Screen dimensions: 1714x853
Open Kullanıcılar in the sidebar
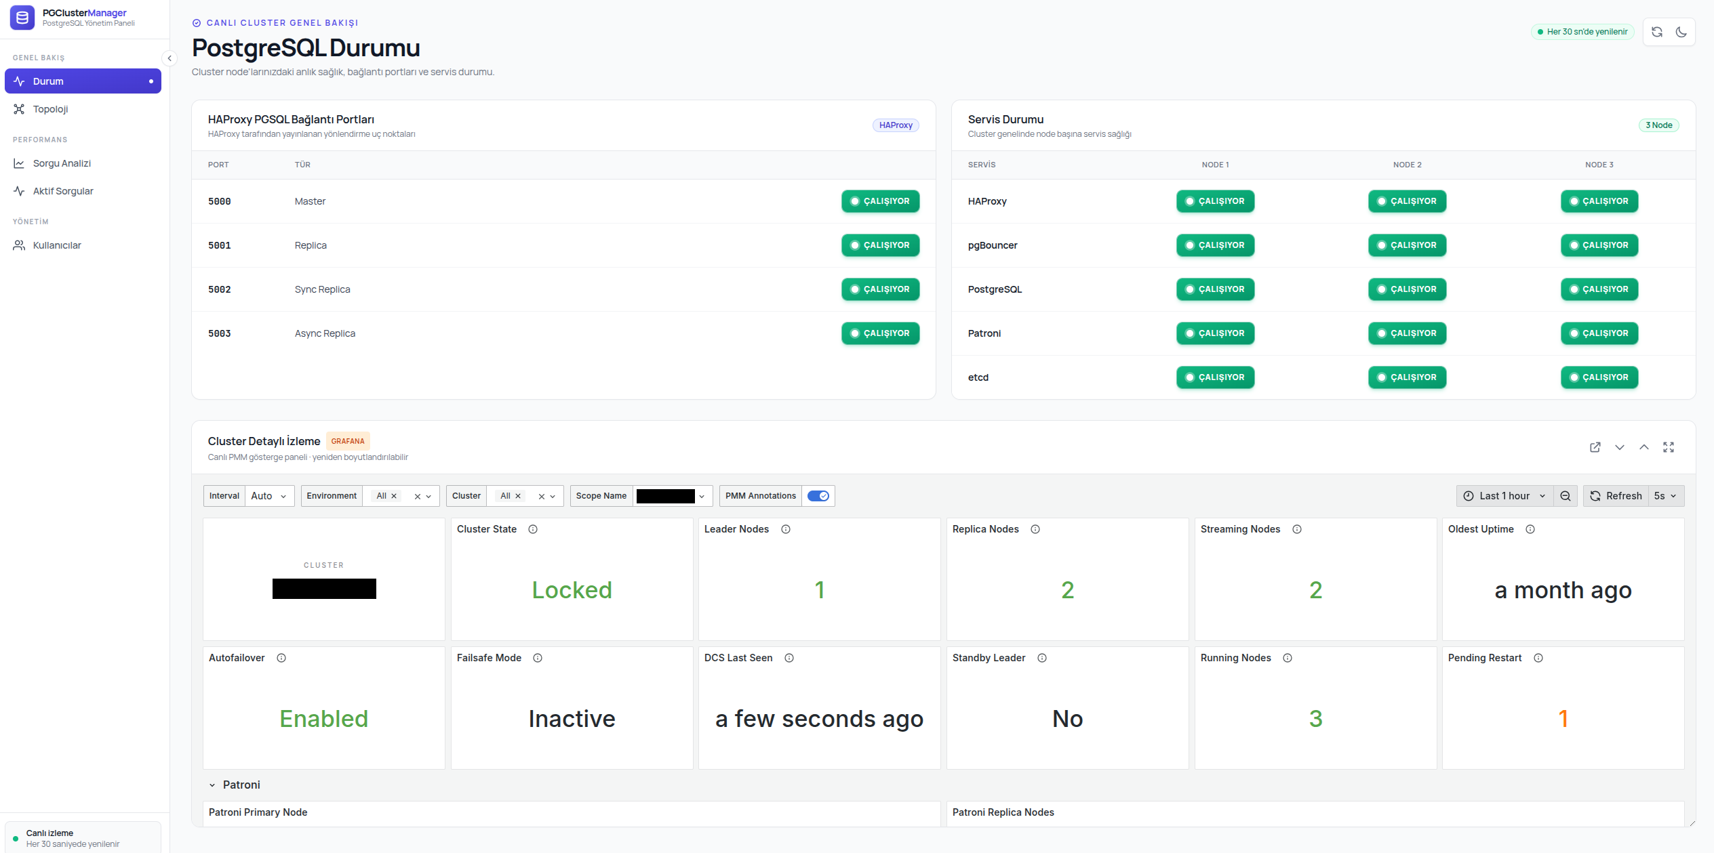click(83, 245)
